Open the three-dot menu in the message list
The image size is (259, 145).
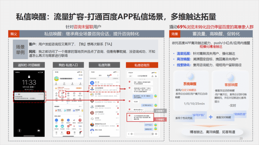pos(118,75)
